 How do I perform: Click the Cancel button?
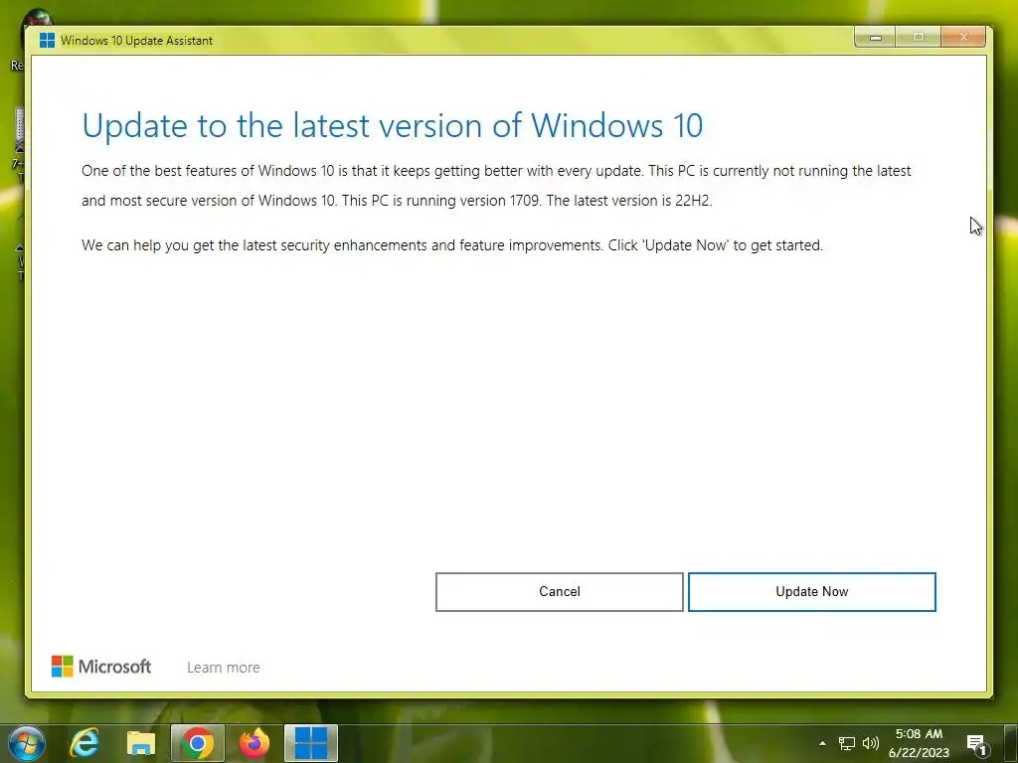point(559,592)
